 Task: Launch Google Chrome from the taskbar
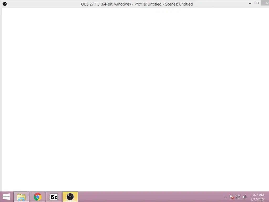pos(38,197)
